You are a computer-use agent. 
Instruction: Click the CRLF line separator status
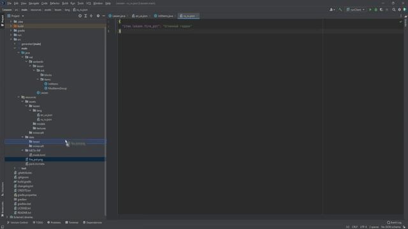[354, 227]
